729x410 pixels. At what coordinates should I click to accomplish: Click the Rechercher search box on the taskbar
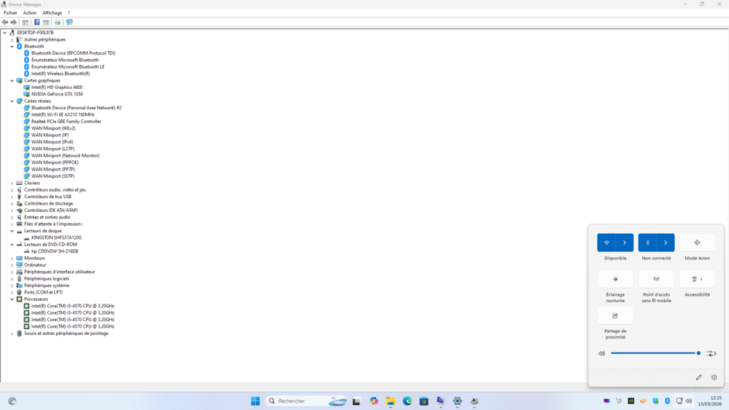tap(299, 401)
